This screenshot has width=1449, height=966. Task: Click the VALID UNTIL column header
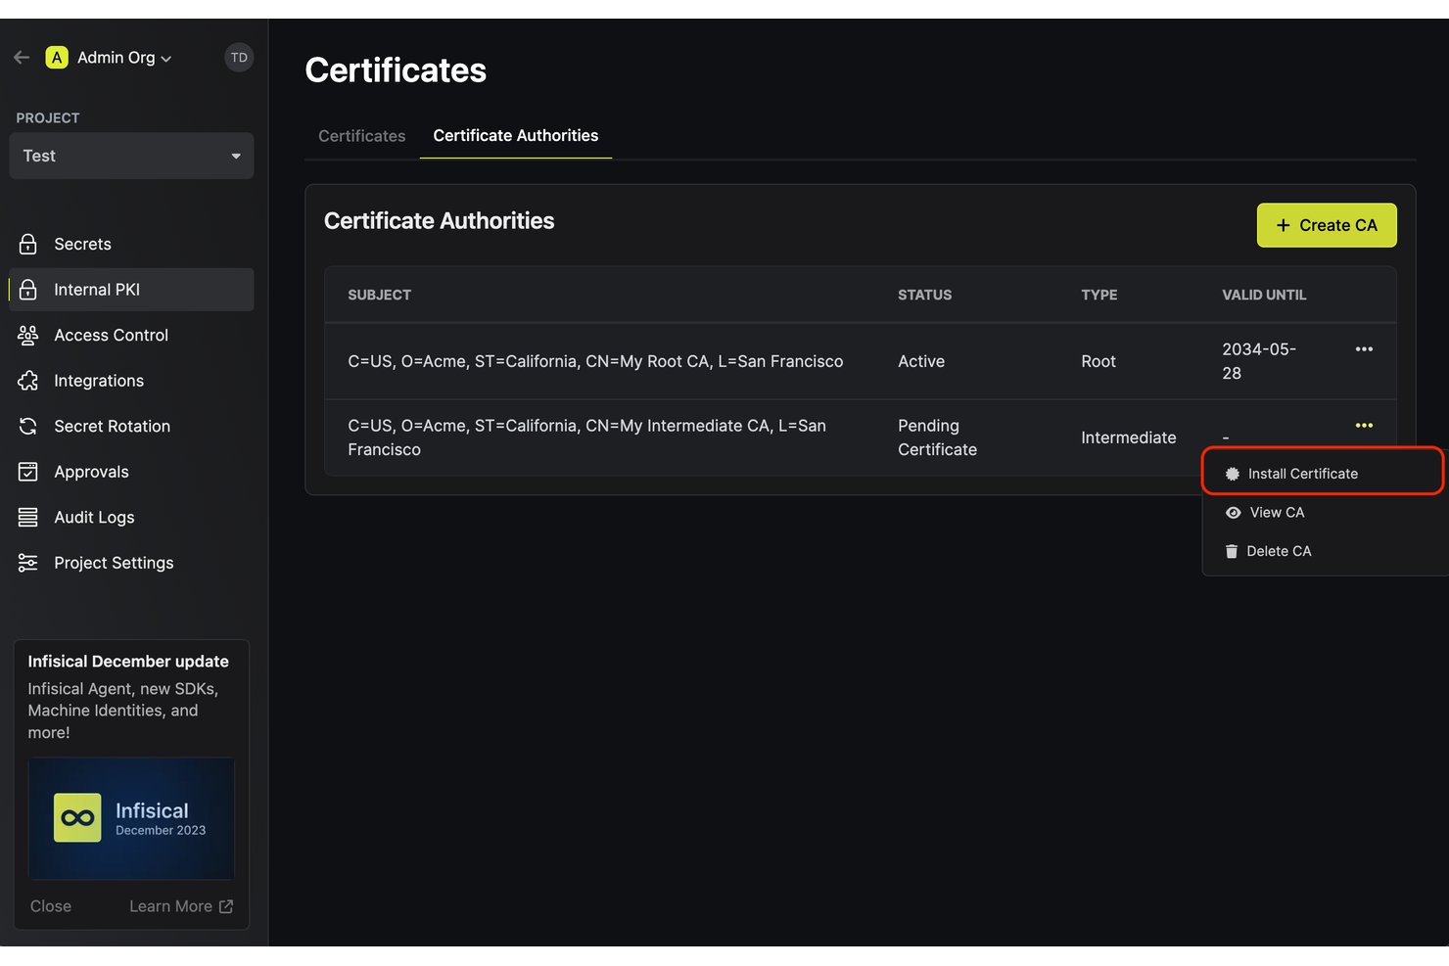click(1264, 295)
